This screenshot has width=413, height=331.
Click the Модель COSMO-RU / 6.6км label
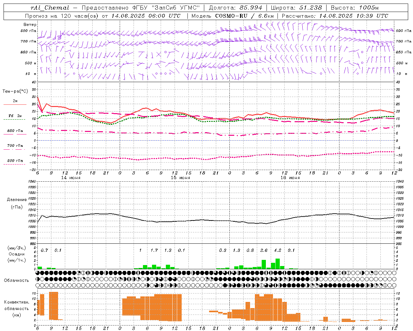(x=233, y=16)
